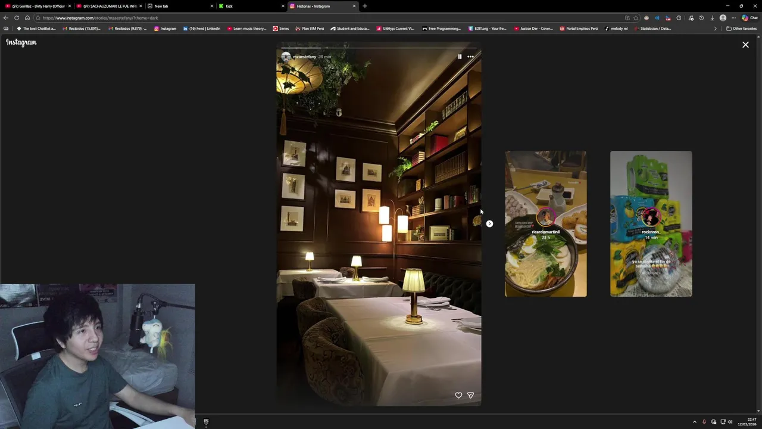Click the read aloud speaker extension icon
Screen dimensions: 762x429
(x=657, y=18)
